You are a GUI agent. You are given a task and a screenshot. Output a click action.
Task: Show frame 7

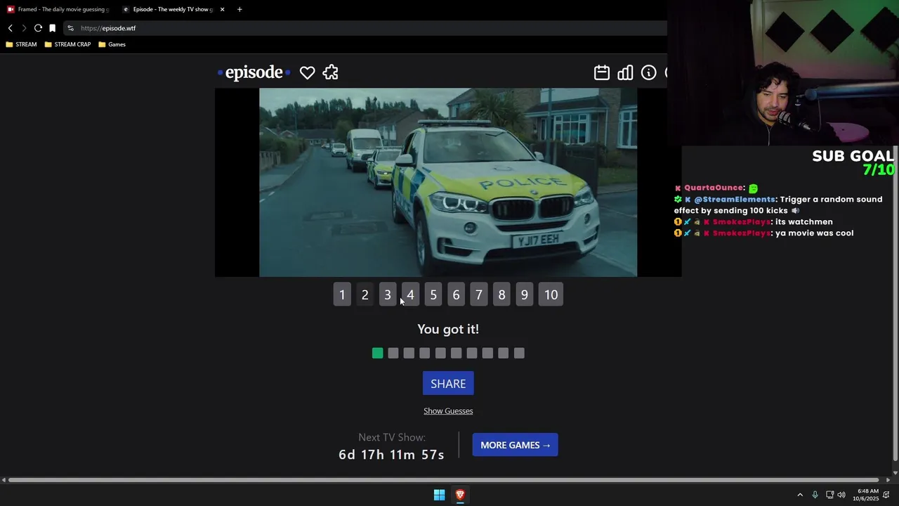[x=479, y=295]
